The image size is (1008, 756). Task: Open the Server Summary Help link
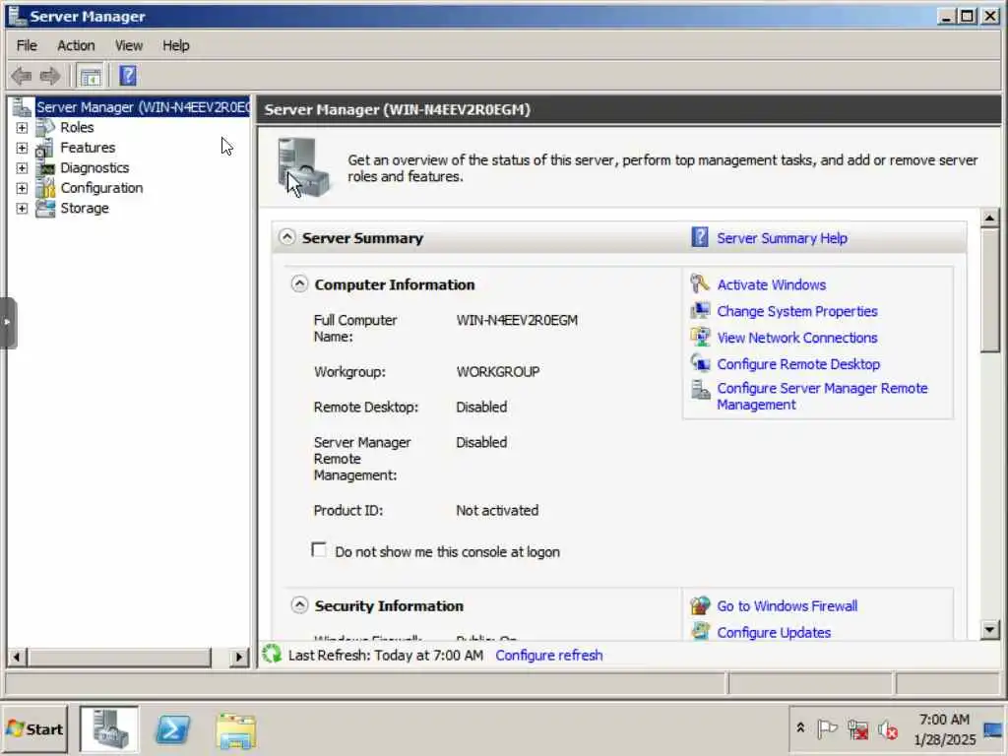coord(782,238)
